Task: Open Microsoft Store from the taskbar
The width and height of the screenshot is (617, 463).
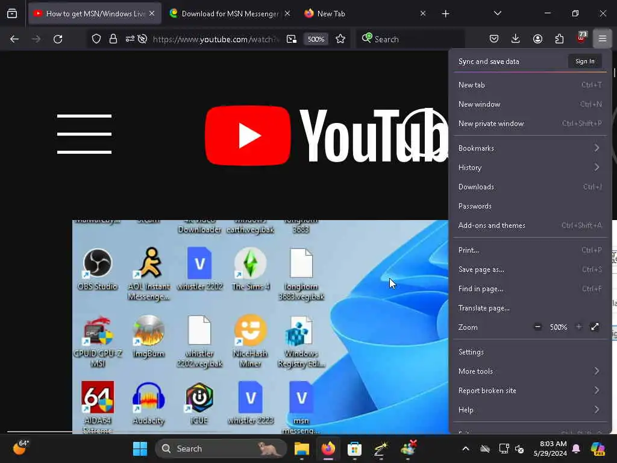Action: tap(354, 449)
